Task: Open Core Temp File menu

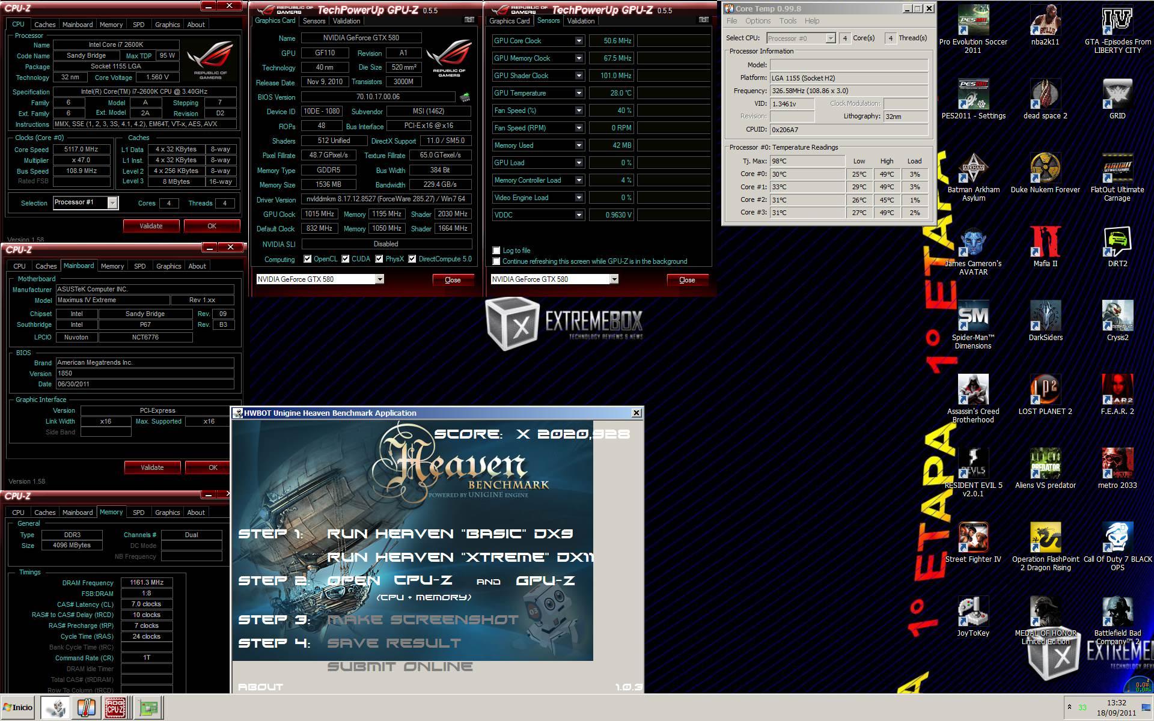Action: [x=731, y=21]
